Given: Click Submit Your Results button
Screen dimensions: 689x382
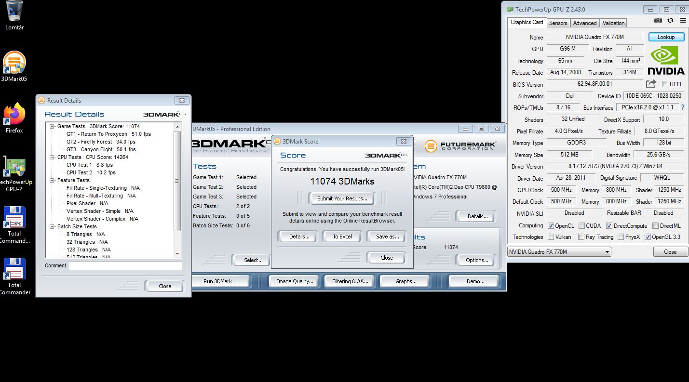Looking at the screenshot, I should [342, 198].
